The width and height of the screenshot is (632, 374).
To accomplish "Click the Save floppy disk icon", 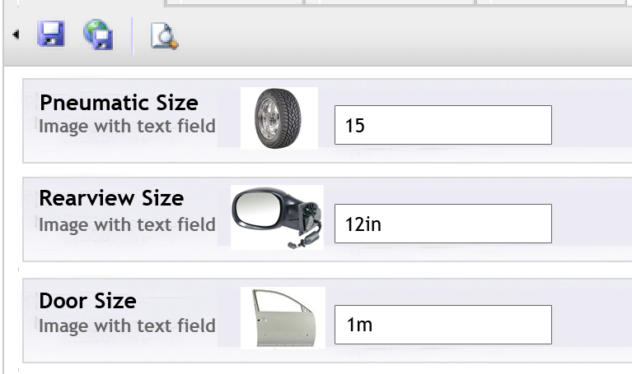I will pyautogui.click(x=51, y=35).
